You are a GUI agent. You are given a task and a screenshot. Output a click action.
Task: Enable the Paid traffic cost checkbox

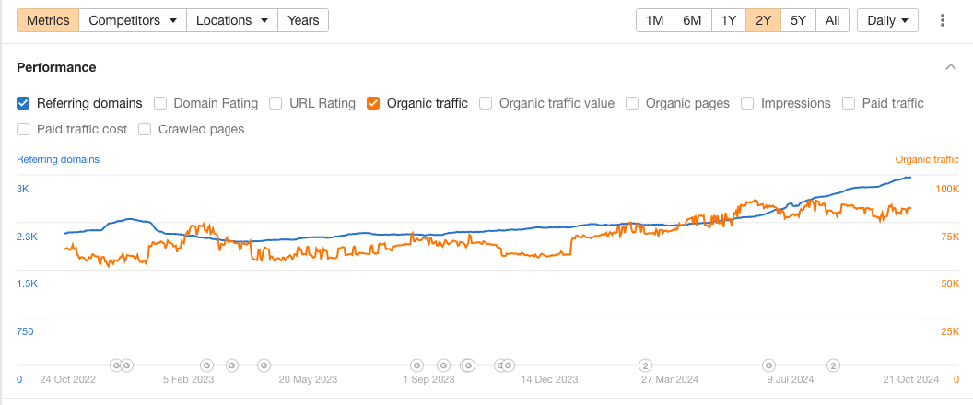pyautogui.click(x=24, y=129)
